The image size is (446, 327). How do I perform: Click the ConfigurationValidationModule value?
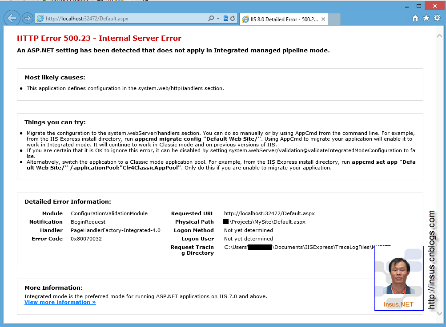[x=109, y=213]
